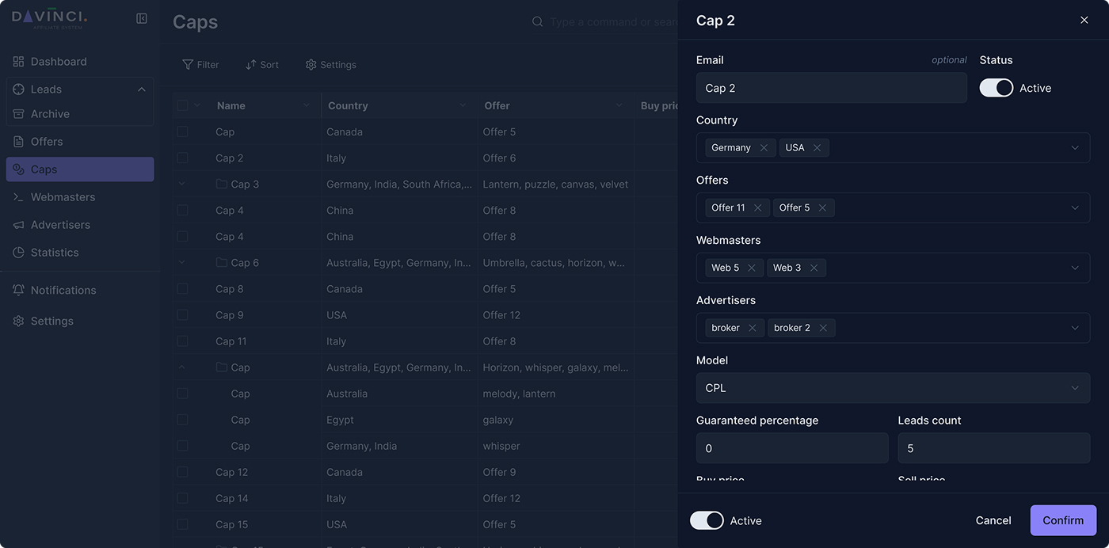Remove the Germany country tag
This screenshot has width=1109, height=548.
pos(764,148)
